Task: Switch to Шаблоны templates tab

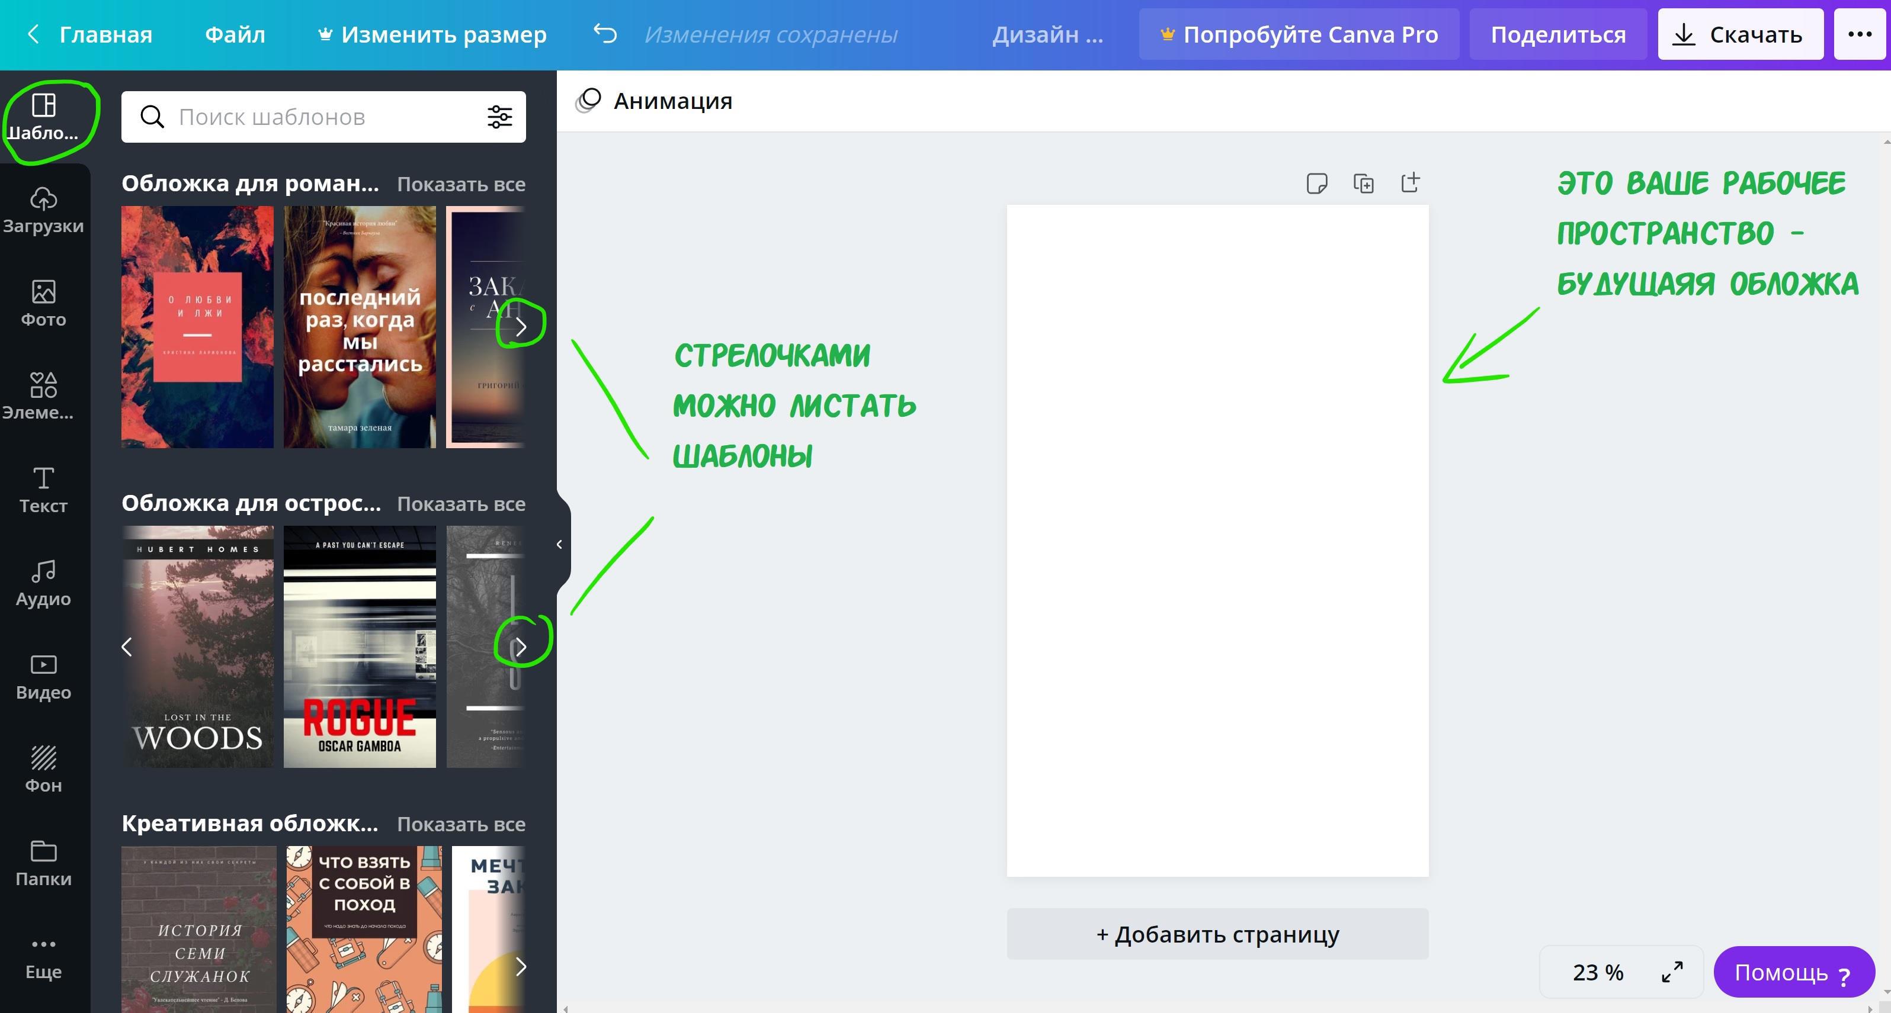Action: point(43,117)
